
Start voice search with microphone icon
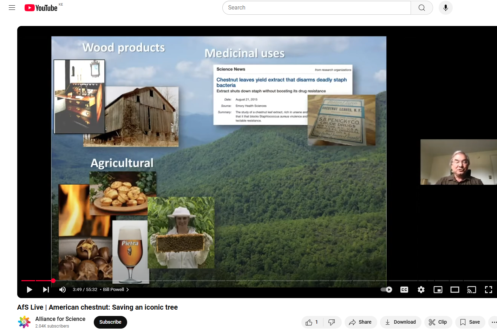pyautogui.click(x=446, y=8)
